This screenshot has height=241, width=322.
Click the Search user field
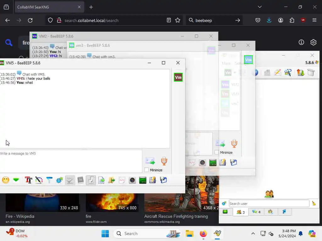click(269, 203)
